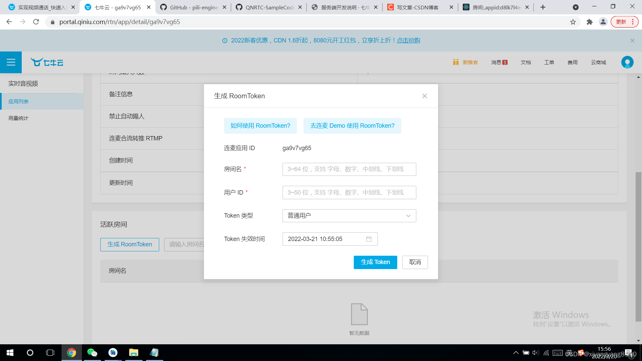Click the Token 失效时间 date field
This screenshot has width=642, height=361.
(x=330, y=239)
